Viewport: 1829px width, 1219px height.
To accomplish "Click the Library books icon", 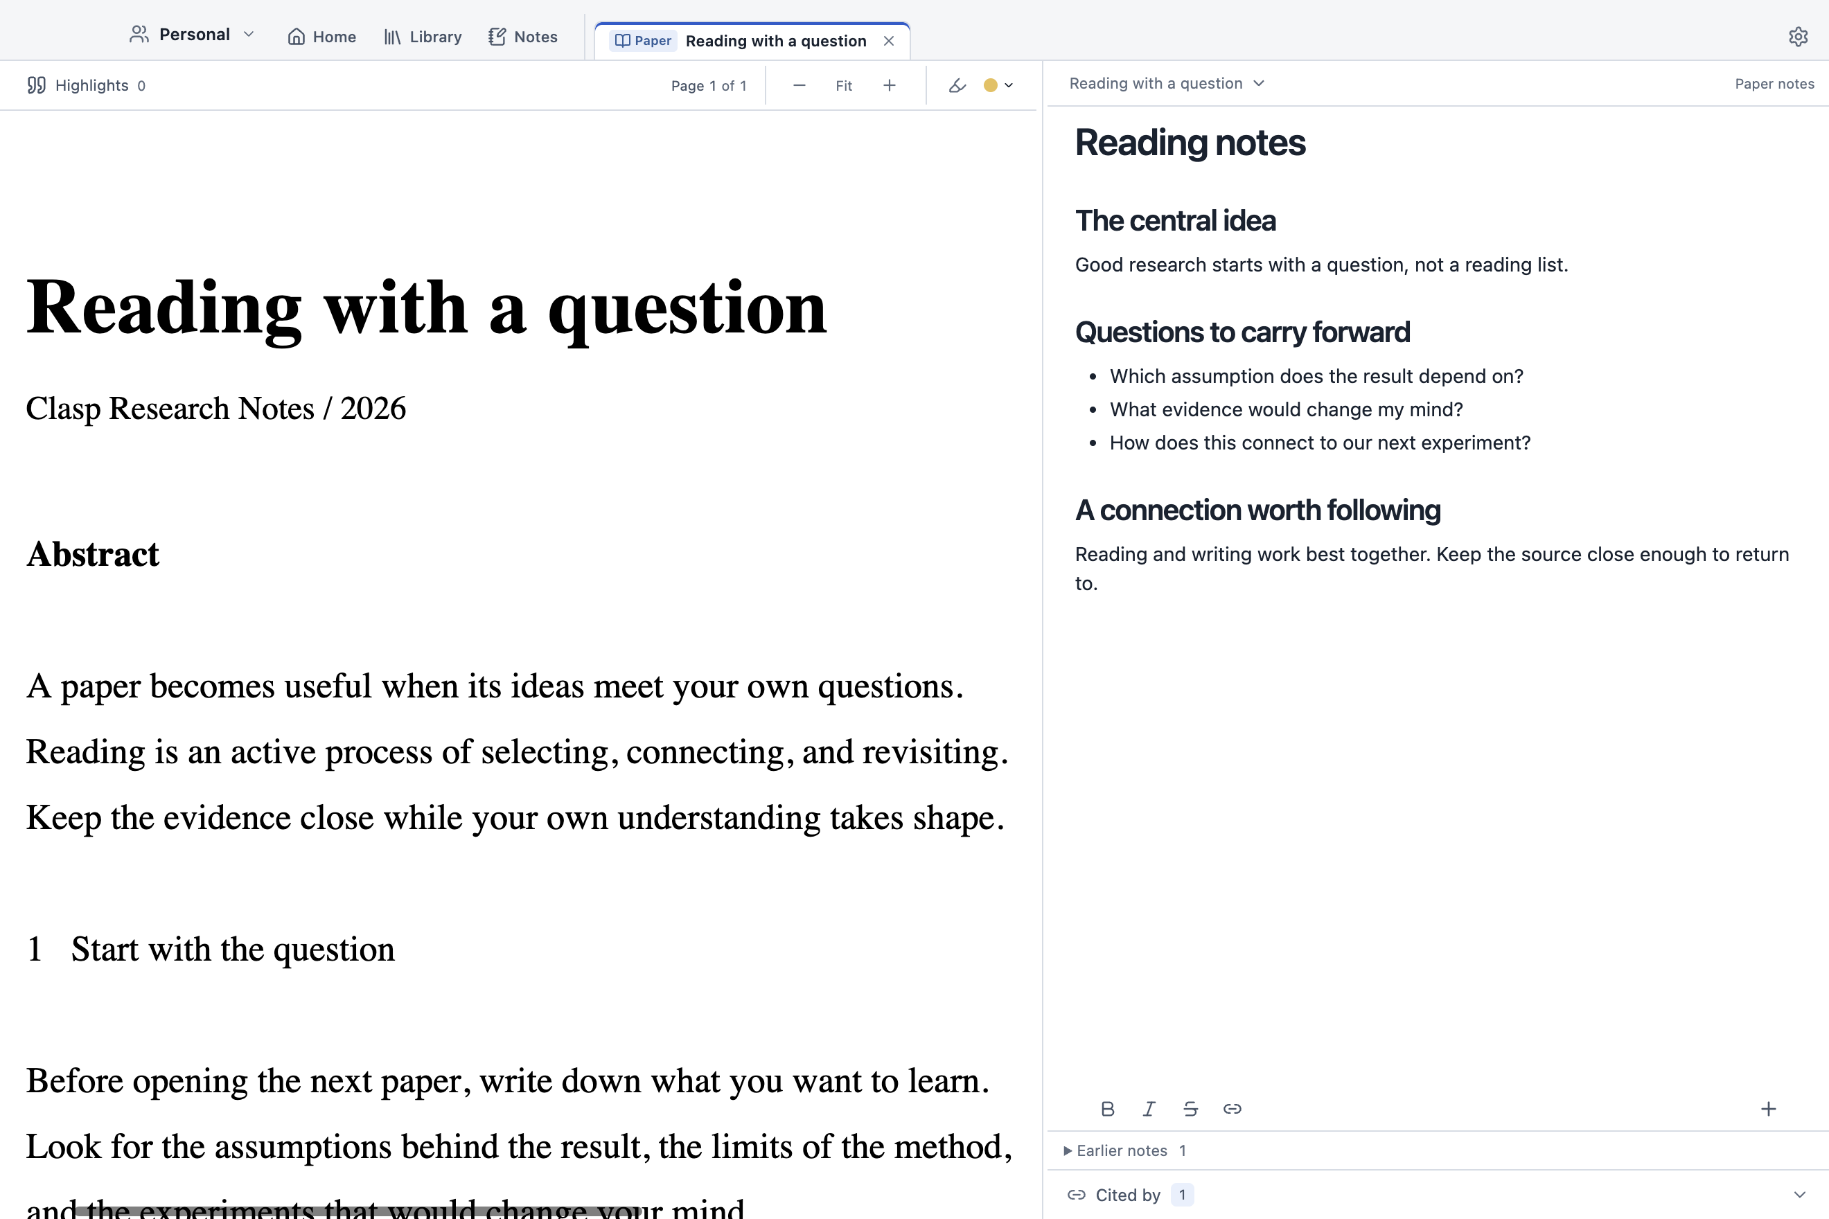I will (x=393, y=37).
